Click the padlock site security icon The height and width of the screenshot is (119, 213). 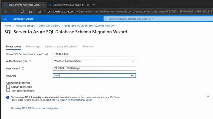[40, 11]
